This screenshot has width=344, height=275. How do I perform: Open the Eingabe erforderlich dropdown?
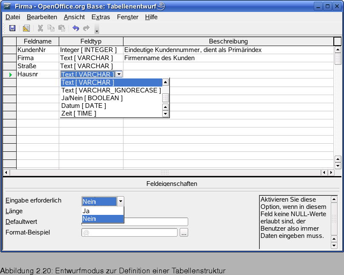pyautogui.click(x=120, y=200)
